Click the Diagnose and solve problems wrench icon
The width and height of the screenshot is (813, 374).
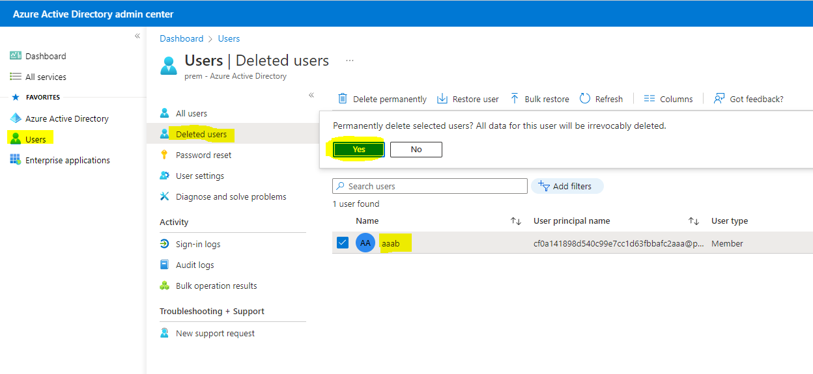click(165, 196)
